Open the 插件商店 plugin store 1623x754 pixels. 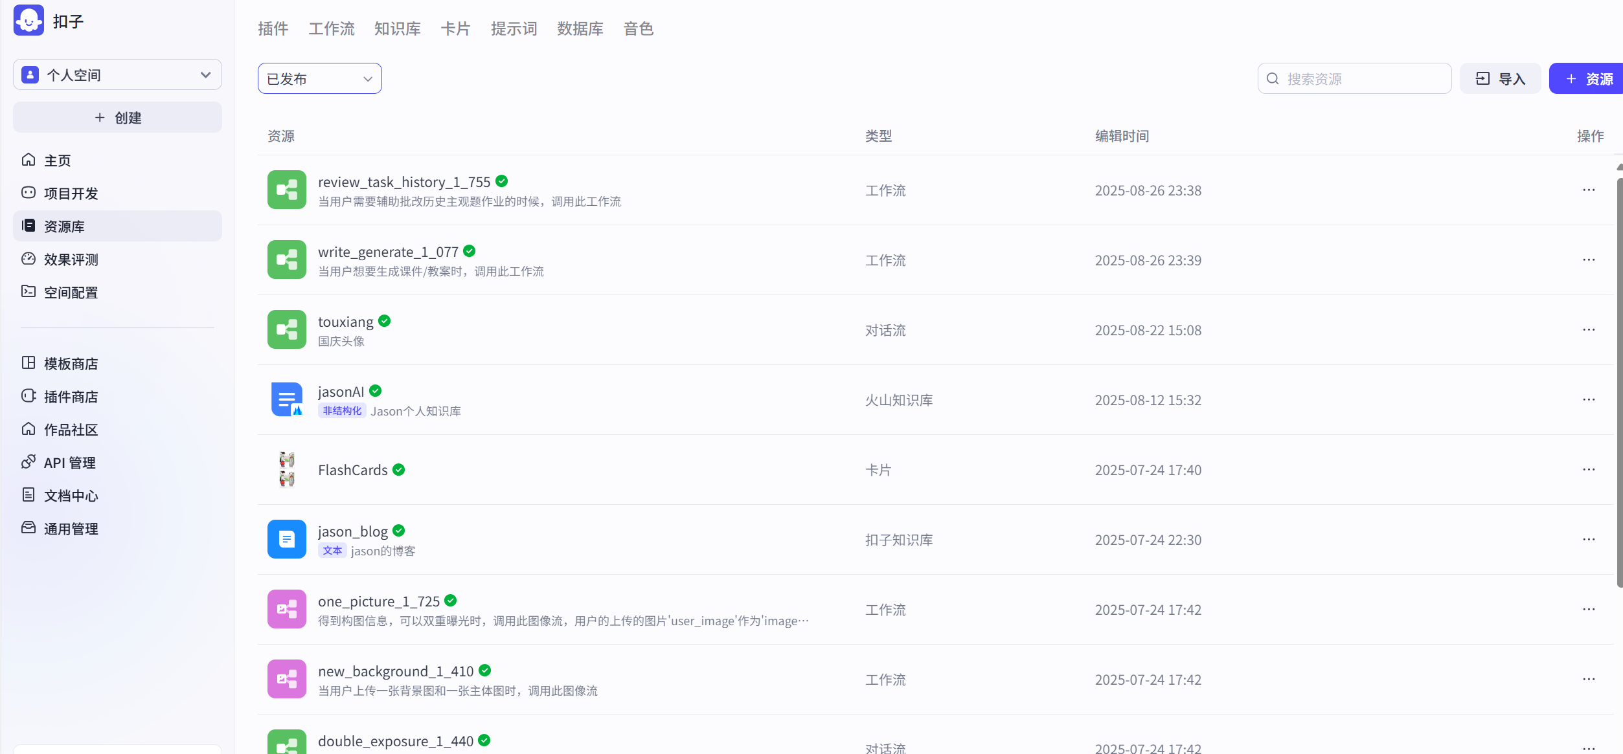tap(70, 397)
